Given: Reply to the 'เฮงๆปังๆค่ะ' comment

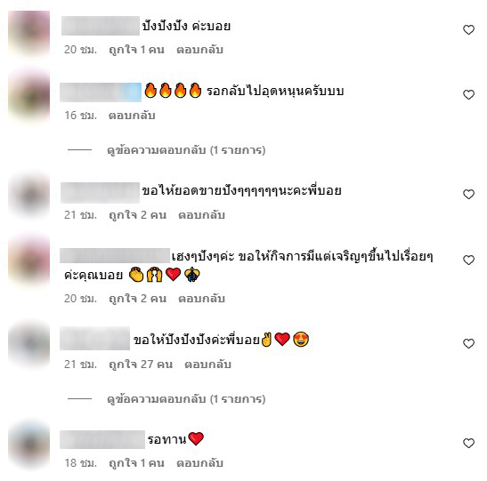Looking at the screenshot, I should [x=201, y=299].
